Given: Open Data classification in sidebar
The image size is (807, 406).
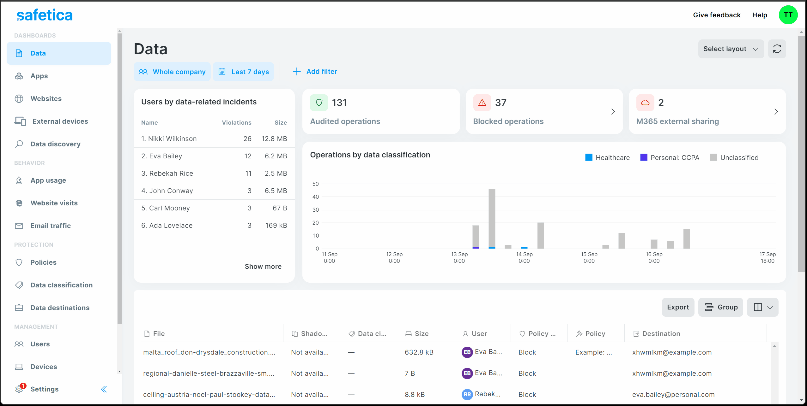Looking at the screenshot, I should pos(61,285).
